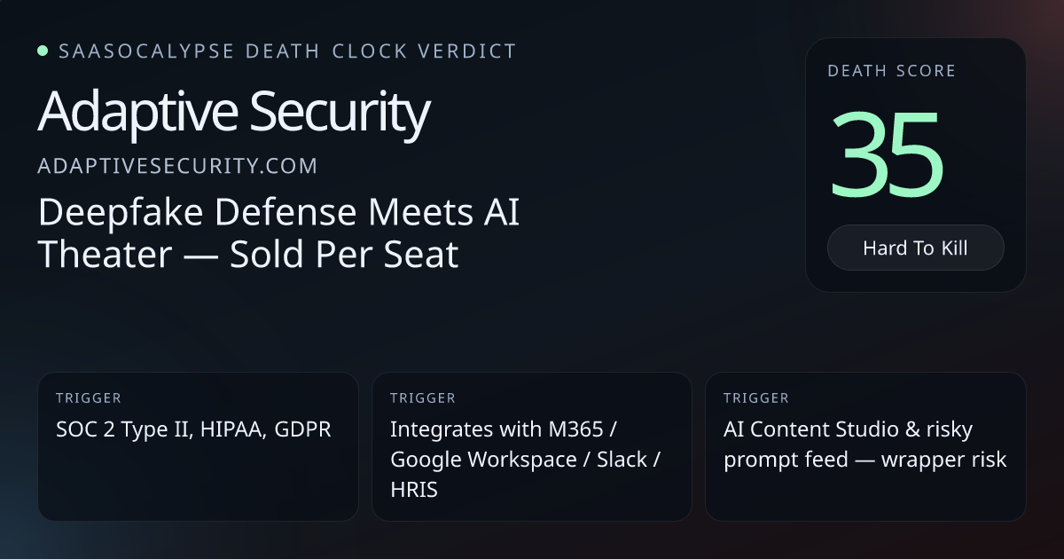Viewport: 1064px width, 559px height.
Task: Click the SAASOCALYPSE DEATH CLOCK VERDICT header
Action: (287, 51)
